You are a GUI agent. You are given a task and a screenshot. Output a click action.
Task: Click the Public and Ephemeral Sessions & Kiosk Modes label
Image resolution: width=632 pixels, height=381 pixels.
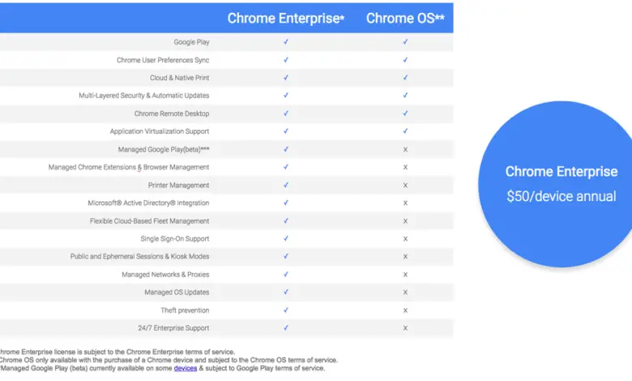[139, 256]
